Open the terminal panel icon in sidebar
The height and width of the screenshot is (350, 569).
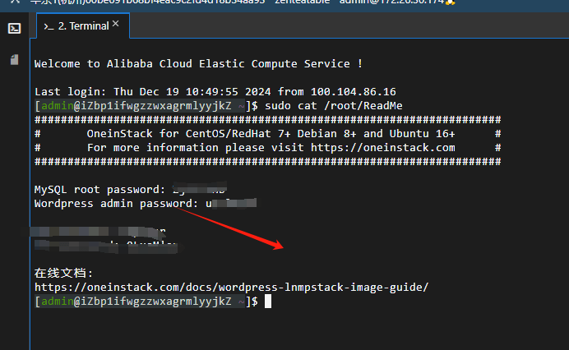click(15, 28)
